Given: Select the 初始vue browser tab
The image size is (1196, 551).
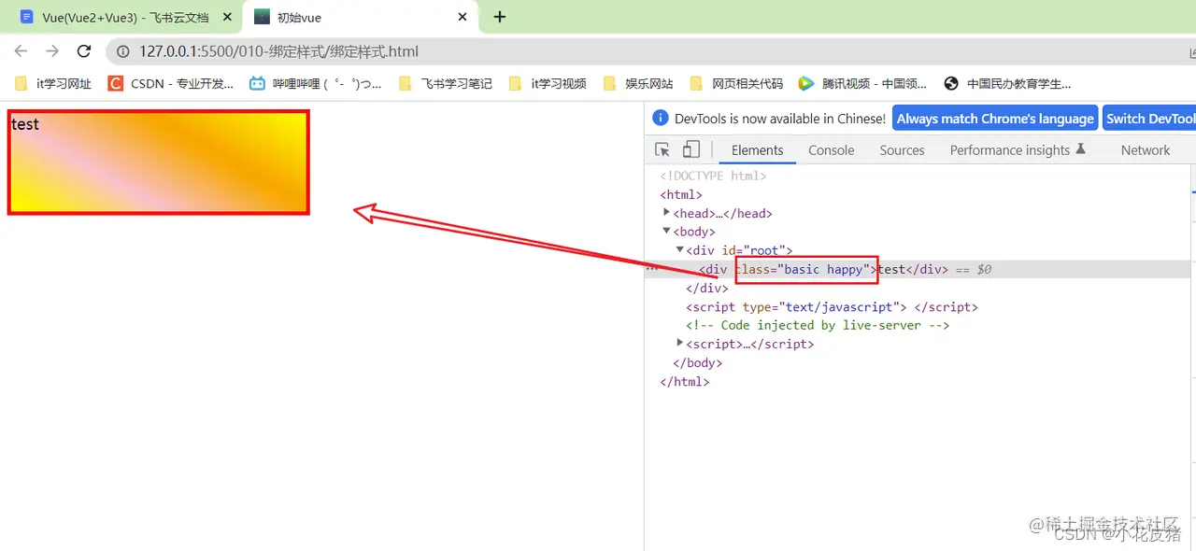Looking at the screenshot, I should [360, 17].
